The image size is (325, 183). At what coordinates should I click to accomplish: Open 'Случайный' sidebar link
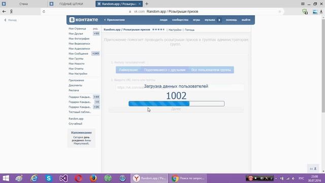tap(76, 124)
